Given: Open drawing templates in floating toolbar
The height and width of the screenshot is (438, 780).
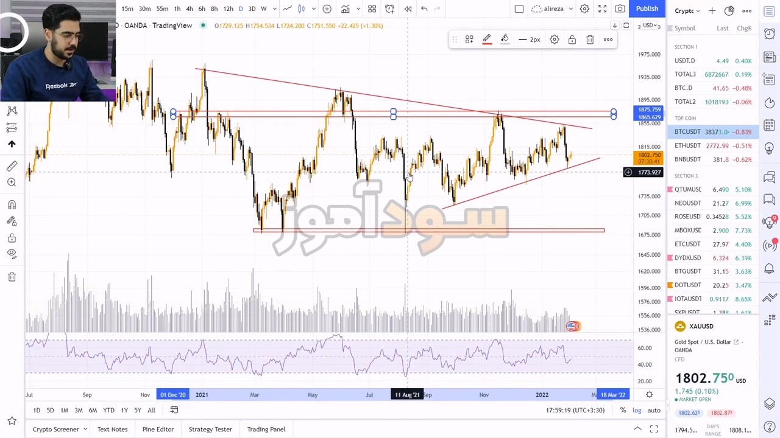Looking at the screenshot, I should coord(469,40).
